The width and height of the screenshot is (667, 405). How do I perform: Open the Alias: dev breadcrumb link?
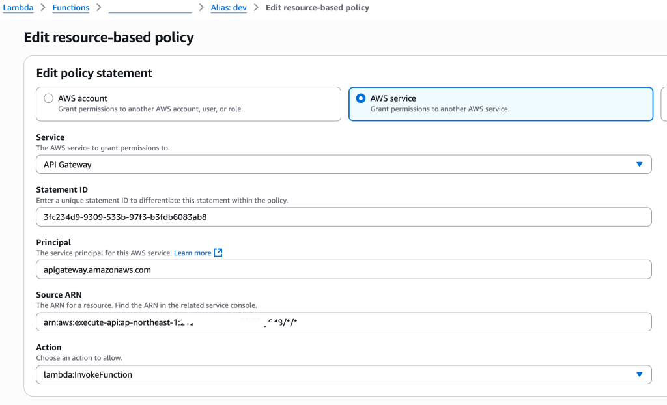[x=229, y=8]
